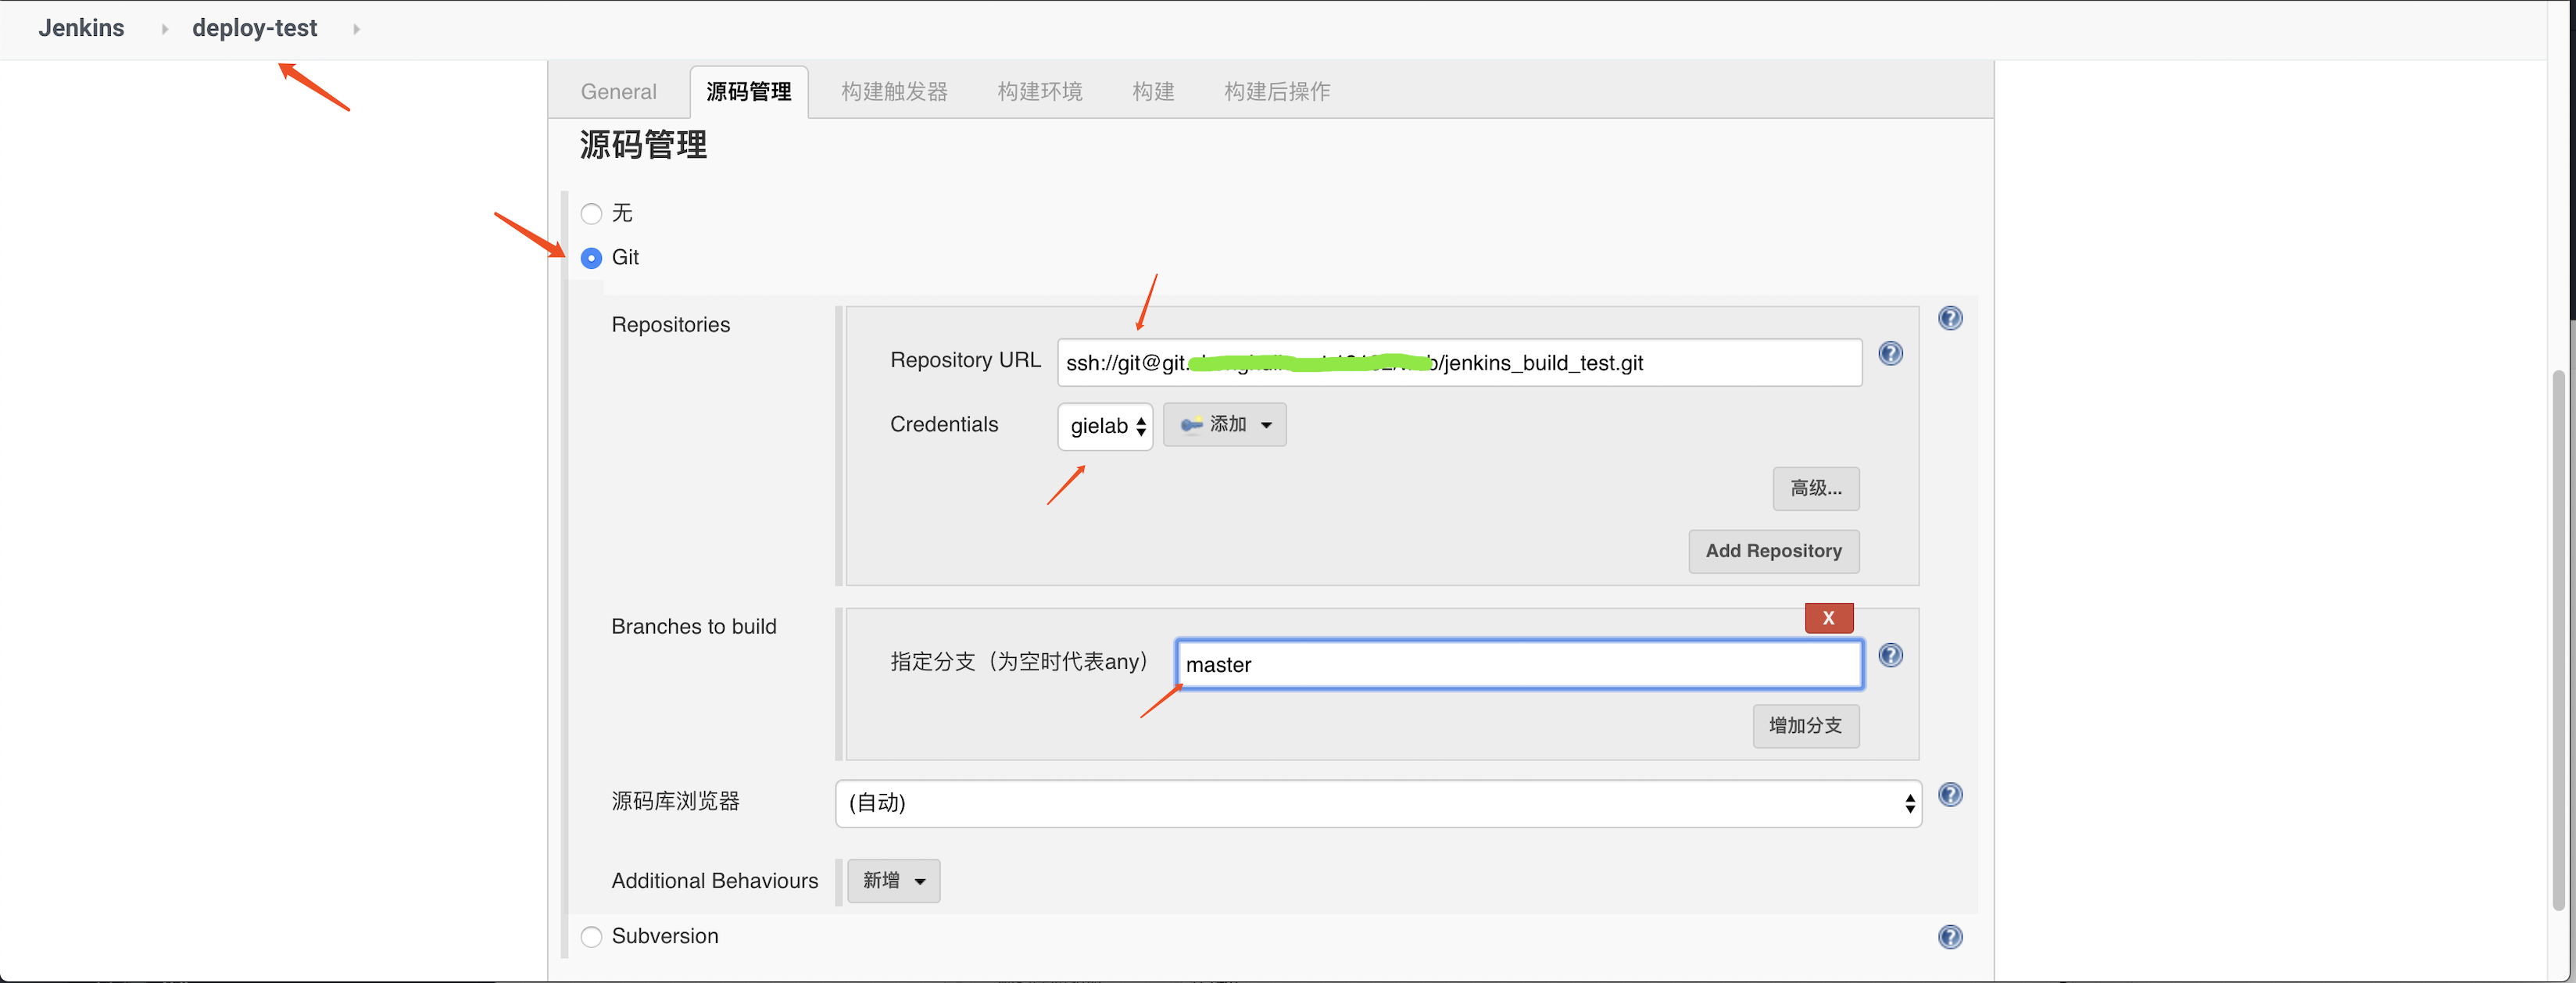The image size is (2576, 983).
Task: Open help icon on Subversion row
Action: (x=1949, y=936)
